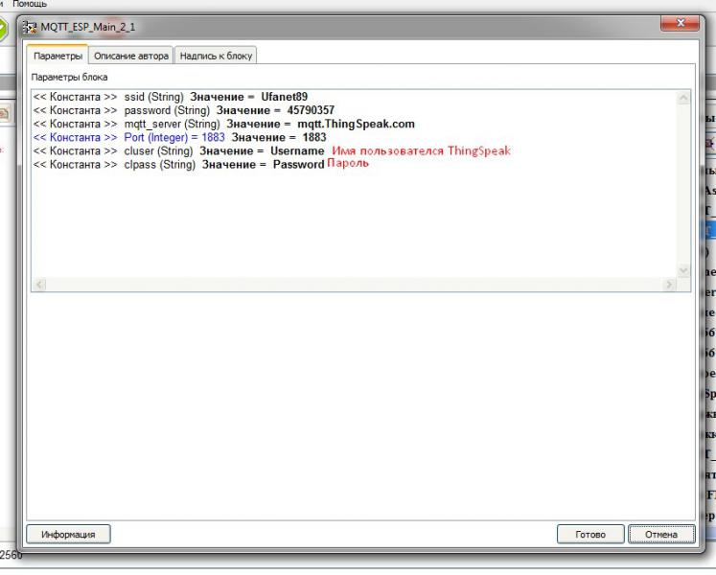The height and width of the screenshot is (575, 716).
Task: Open the Описание автора tab
Action: tap(131, 56)
